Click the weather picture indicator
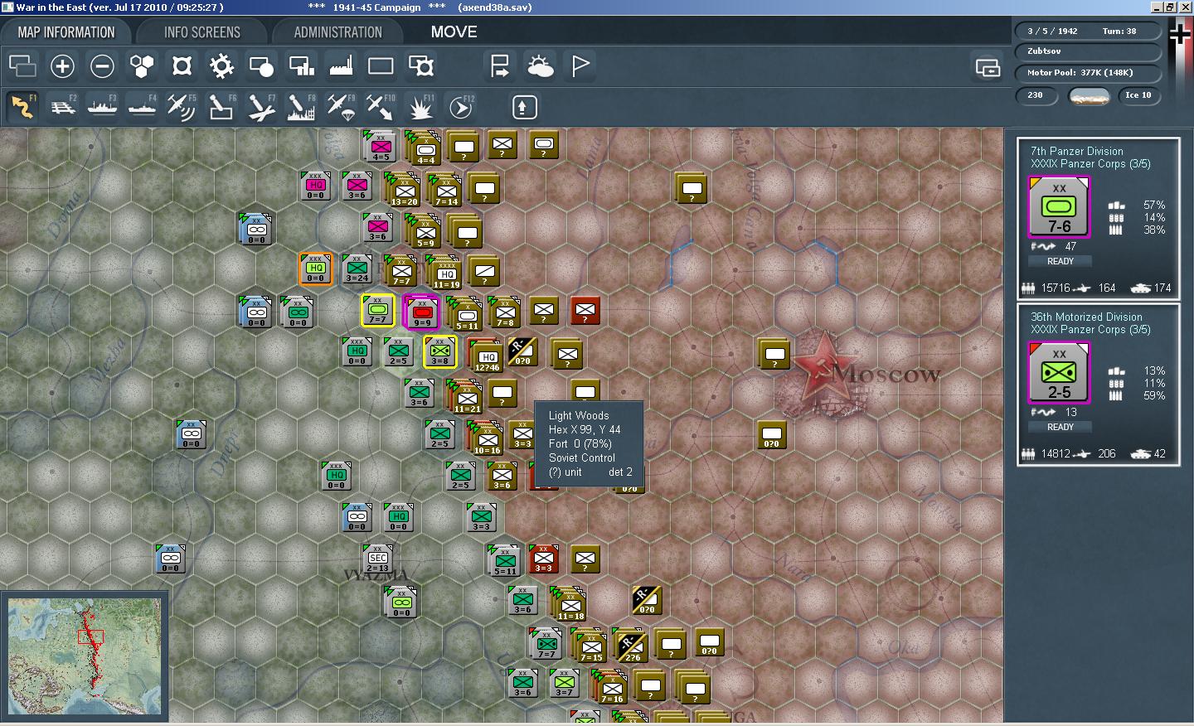Image resolution: width=1194 pixels, height=726 pixels. tap(1090, 96)
